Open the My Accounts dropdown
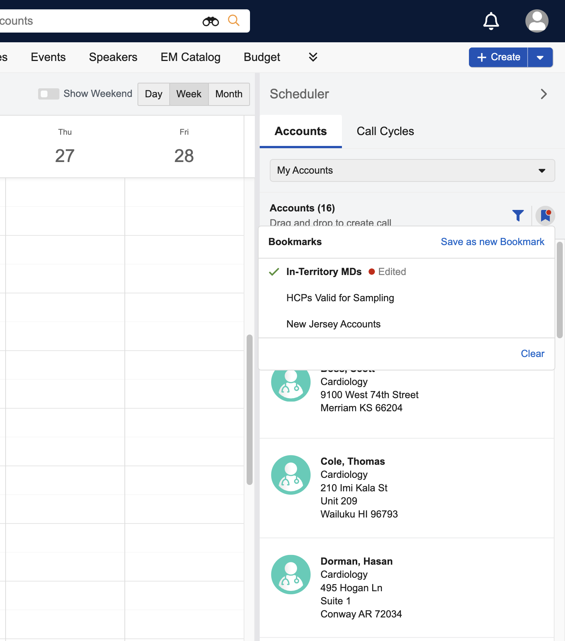565x641 pixels. 412,171
